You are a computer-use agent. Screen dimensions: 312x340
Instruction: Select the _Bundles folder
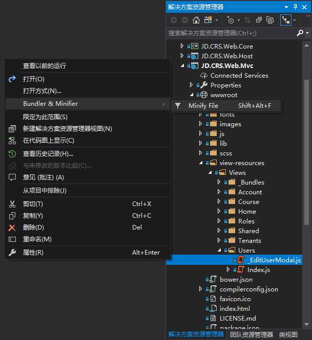pyautogui.click(x=251, y=183)
